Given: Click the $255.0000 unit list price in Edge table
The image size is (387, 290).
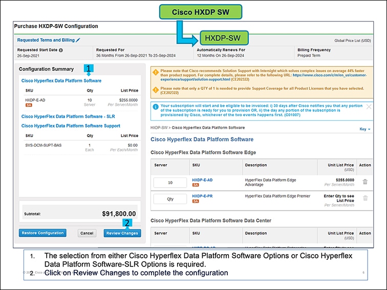Looking at the screenshot, I should (x=345, y=180).
